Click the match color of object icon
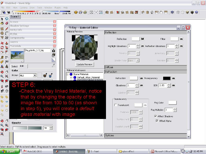The image size is (206, 154). 45,75
